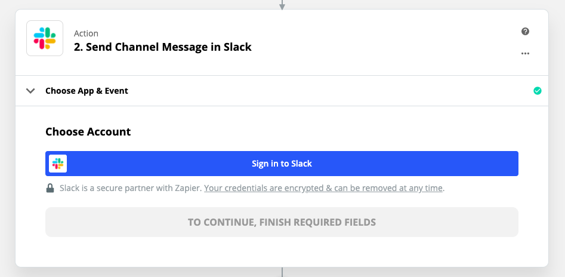Image resolution: width=565 pixels, height=277 pixels.
Task: Click the Choose Account heading
Action: click(88, 132)
